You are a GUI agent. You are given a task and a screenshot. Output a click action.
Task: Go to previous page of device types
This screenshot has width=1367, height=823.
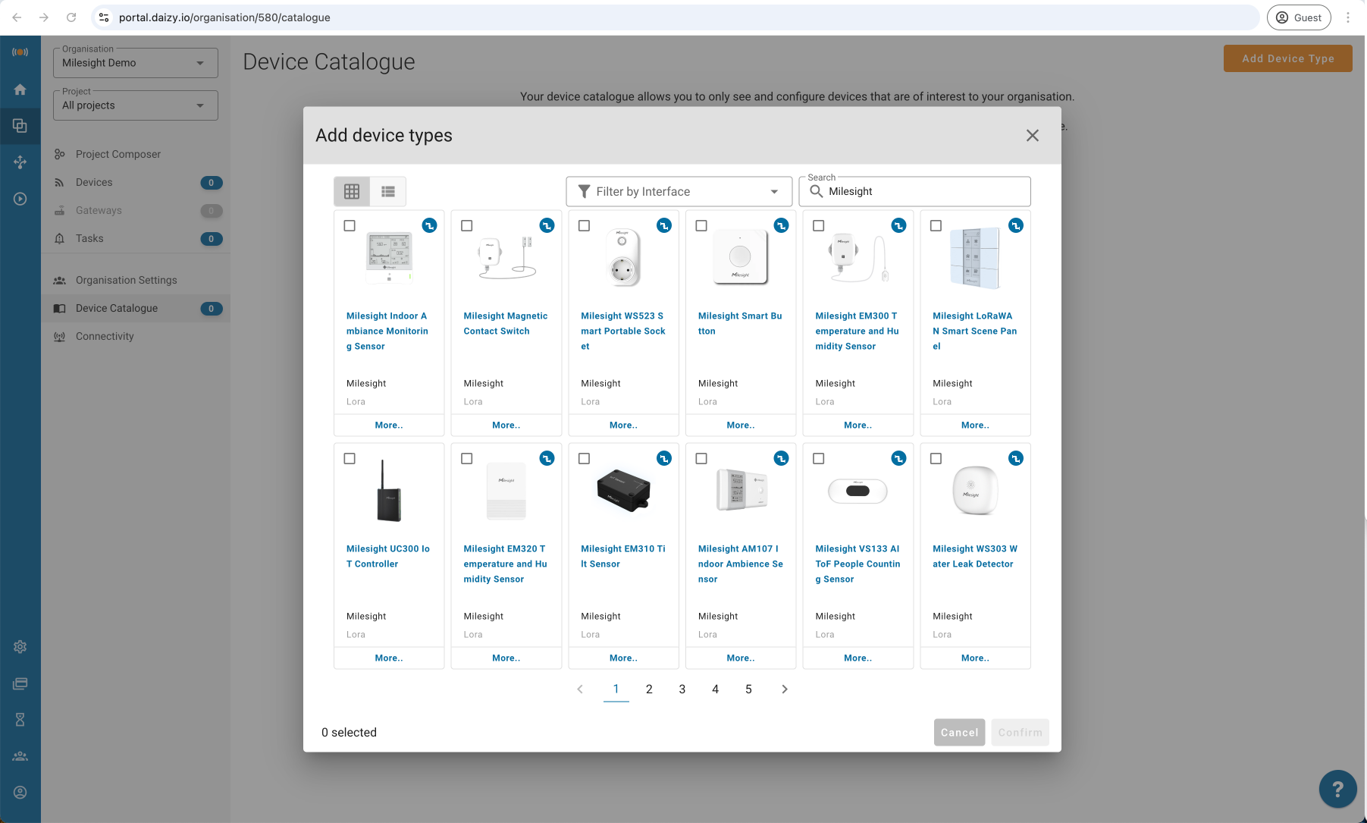point(580,689)
